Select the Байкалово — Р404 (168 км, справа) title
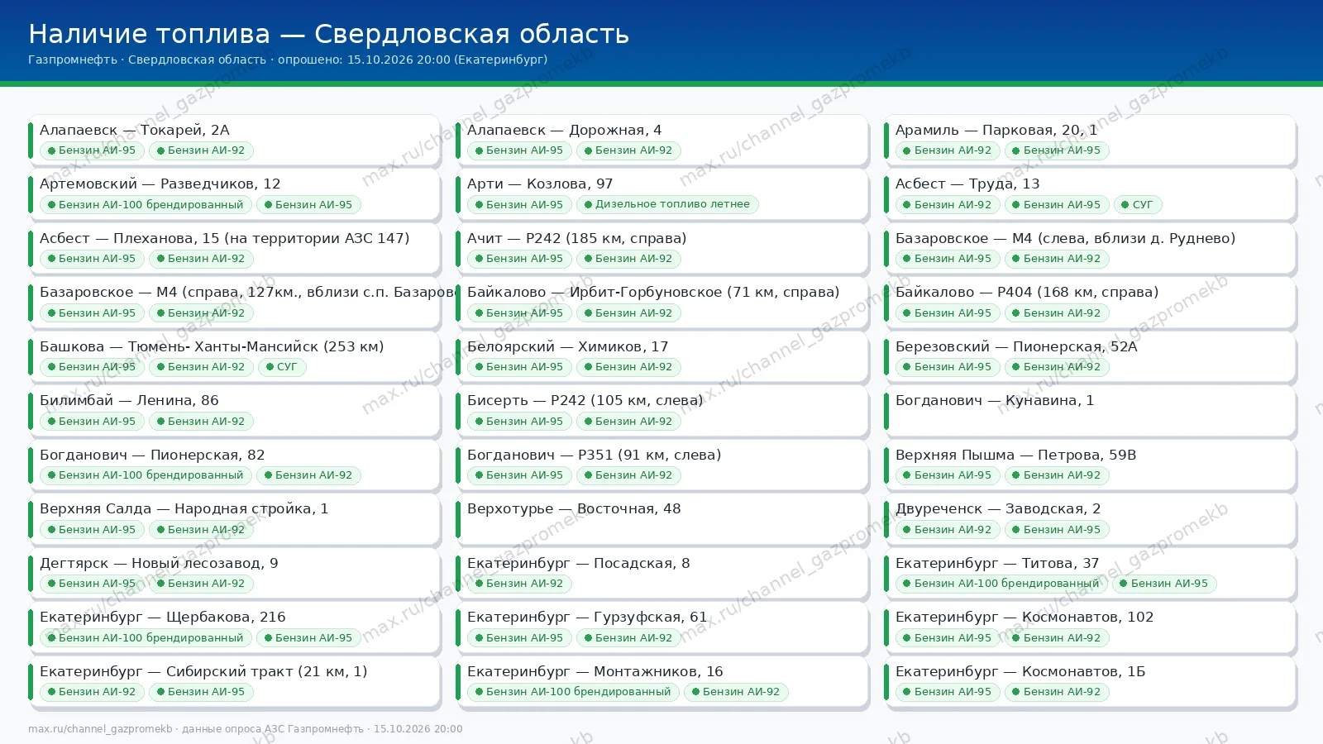The height and width of the screenshot is (744, 1323). [1027, 292]
